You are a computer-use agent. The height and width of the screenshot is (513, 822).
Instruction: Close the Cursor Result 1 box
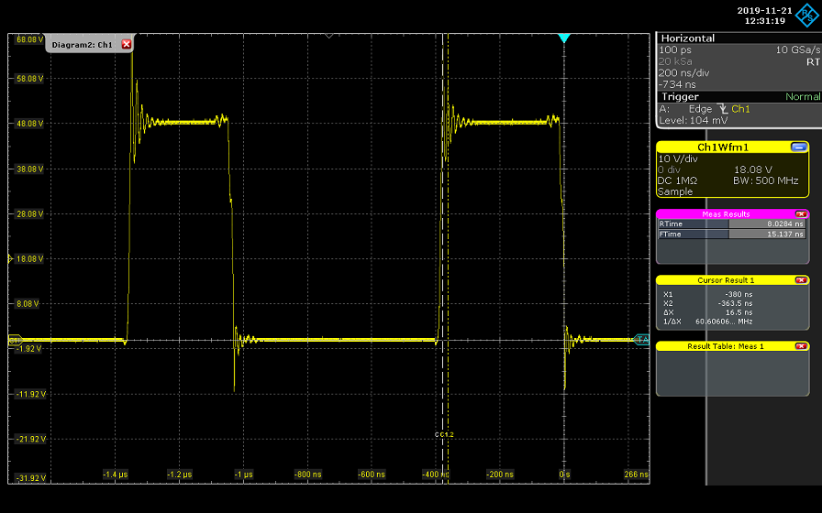pos(801,280)
